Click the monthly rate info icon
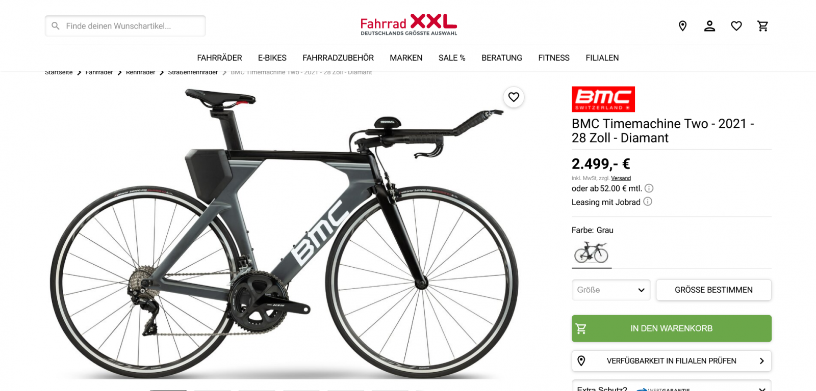 click(x=649, y=188)
